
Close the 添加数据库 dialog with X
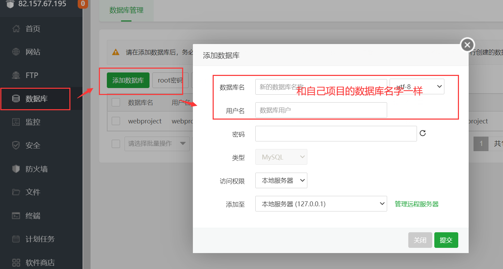[467, 45]
